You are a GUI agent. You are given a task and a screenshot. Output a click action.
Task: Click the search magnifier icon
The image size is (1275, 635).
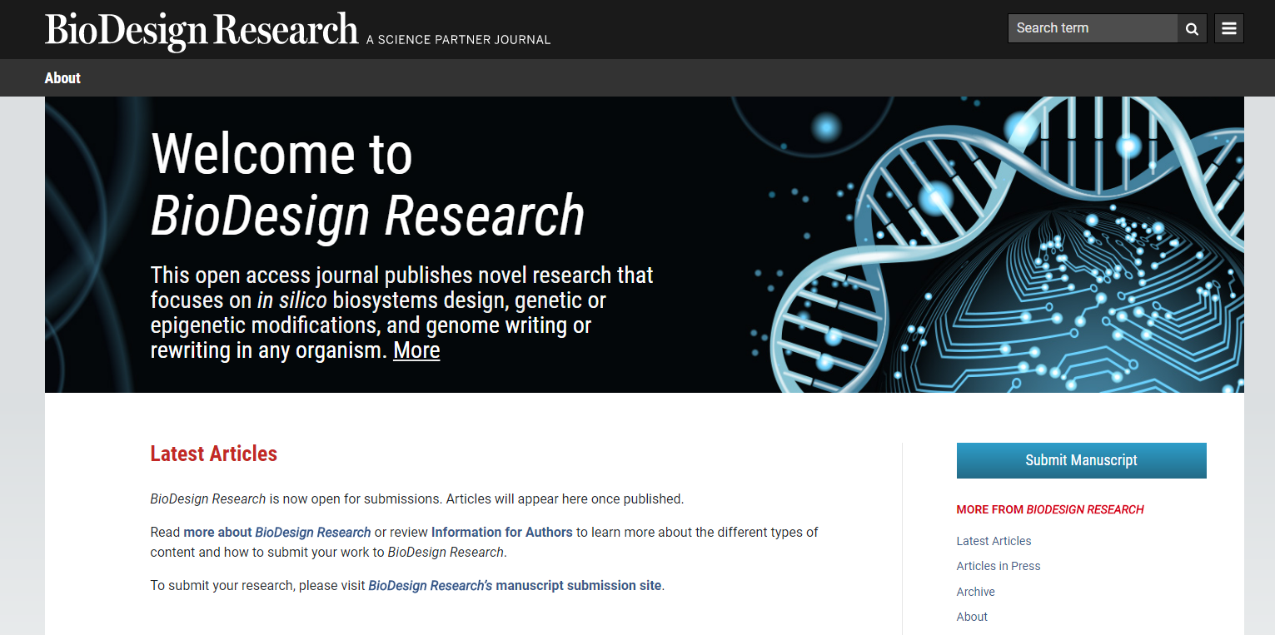tap(1192, 28)
